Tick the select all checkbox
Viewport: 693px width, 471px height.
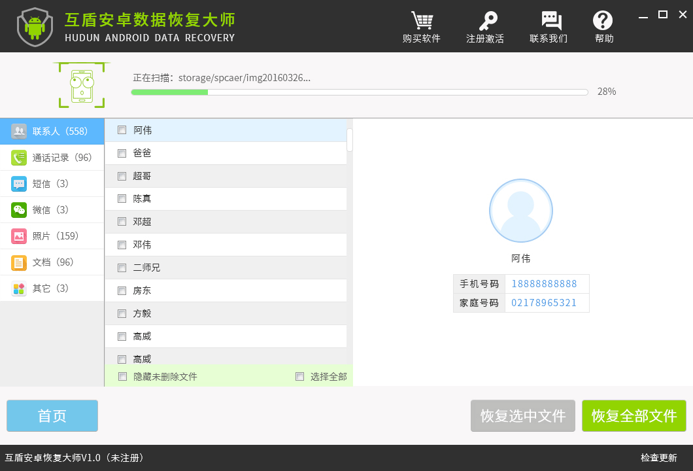(x=299, y=376)
